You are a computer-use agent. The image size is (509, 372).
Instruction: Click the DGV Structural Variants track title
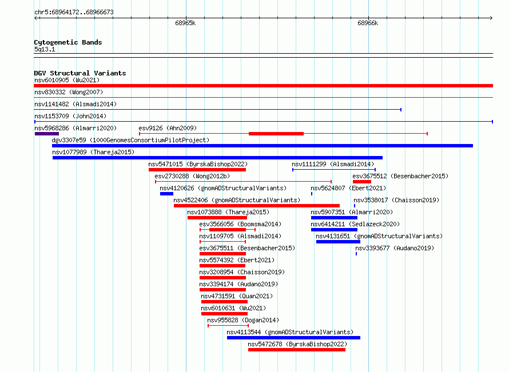(80, 73)
